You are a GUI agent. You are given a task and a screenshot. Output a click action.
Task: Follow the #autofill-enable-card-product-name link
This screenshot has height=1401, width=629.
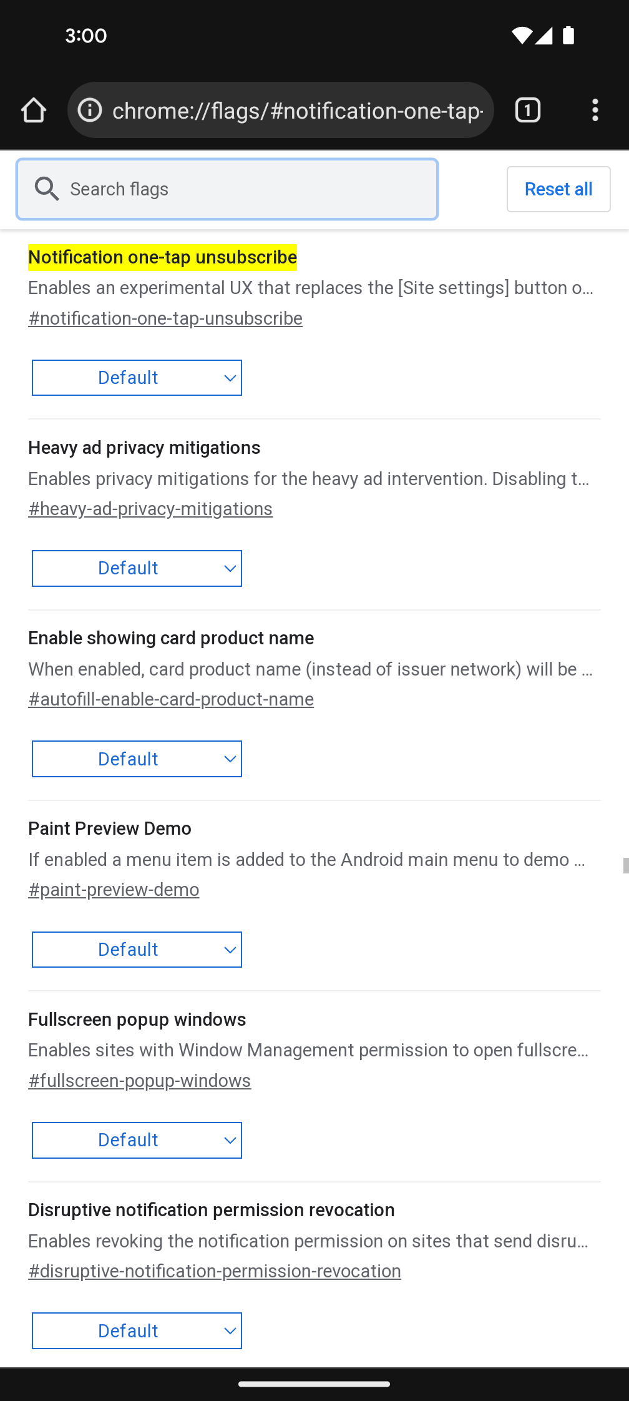[170, 699]
